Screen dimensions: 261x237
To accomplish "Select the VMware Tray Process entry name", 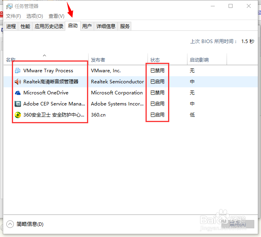I will (48, 71).
